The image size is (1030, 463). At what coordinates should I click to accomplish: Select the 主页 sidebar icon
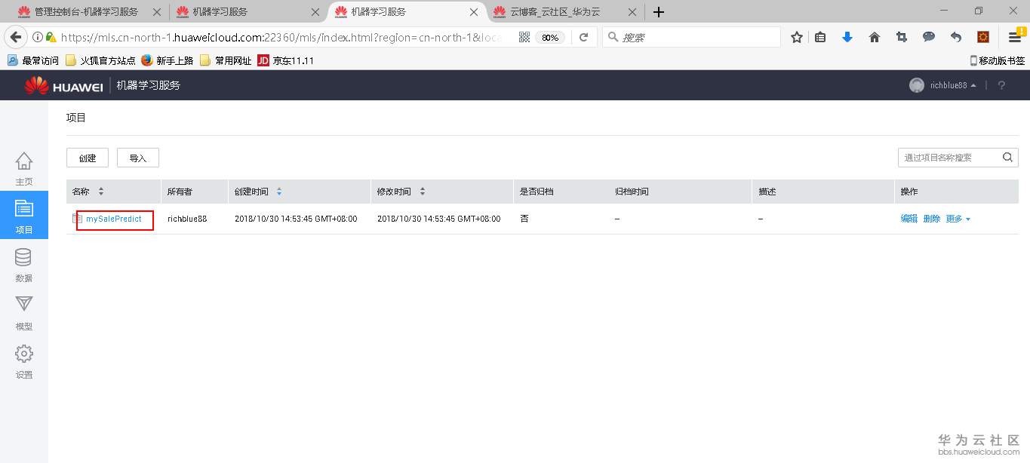pos(23,164)
